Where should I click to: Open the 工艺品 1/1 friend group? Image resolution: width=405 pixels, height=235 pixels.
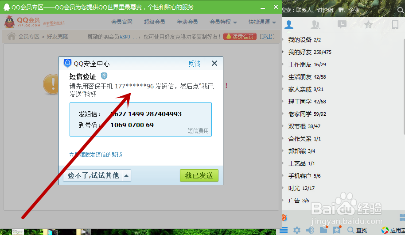pos(302,163)
